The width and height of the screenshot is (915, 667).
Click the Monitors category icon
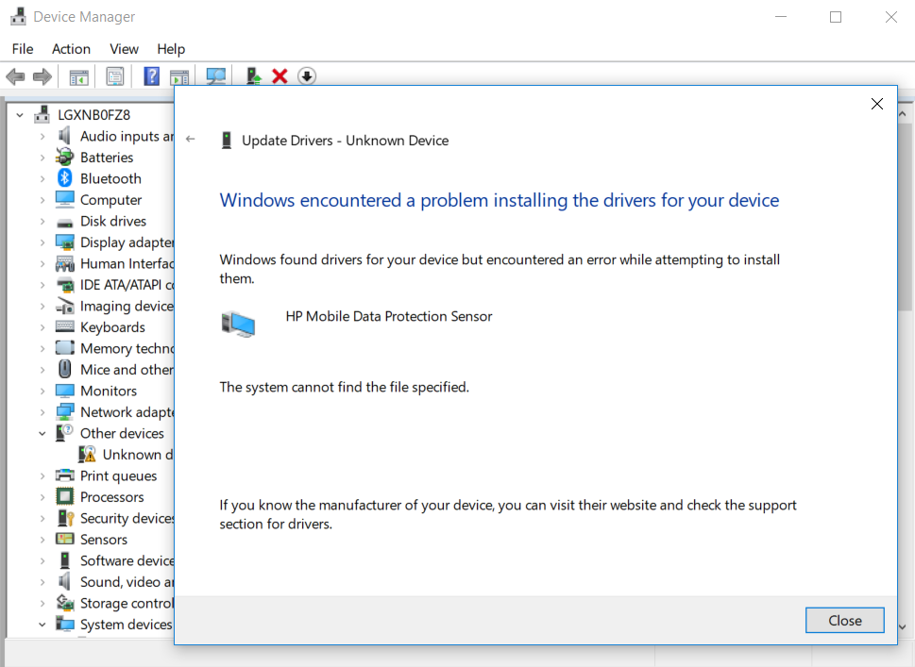(x=65, y=391)
